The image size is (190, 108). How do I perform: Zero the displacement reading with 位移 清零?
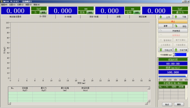[x=137, y=12]
